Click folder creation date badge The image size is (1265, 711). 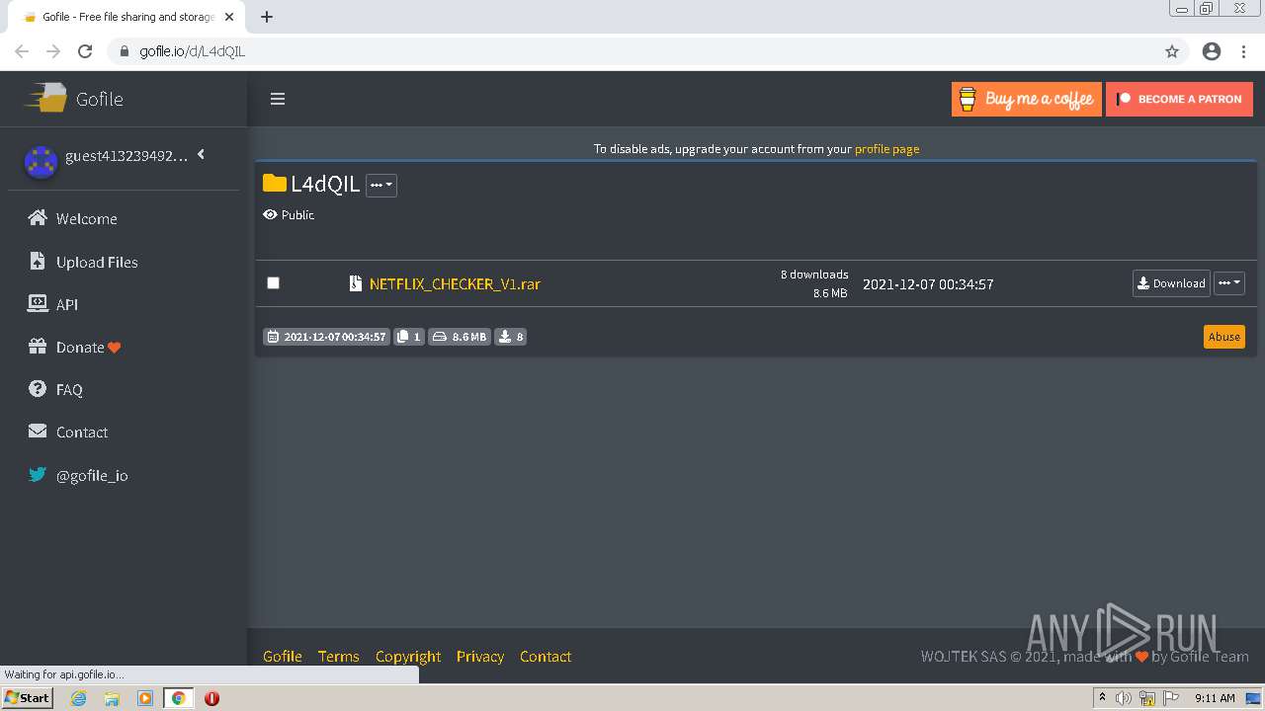tap(326, 337)
